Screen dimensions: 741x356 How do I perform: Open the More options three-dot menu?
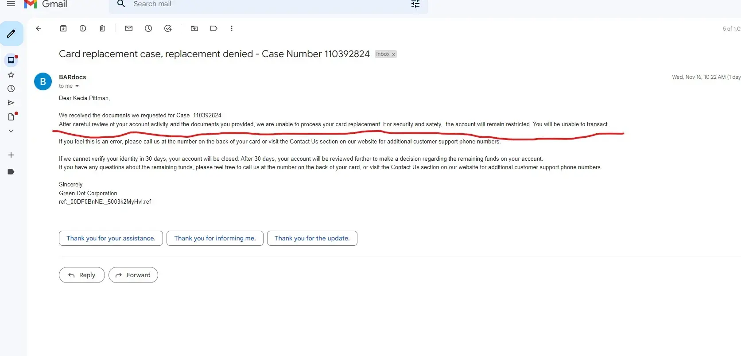click(x=232, y=28)
